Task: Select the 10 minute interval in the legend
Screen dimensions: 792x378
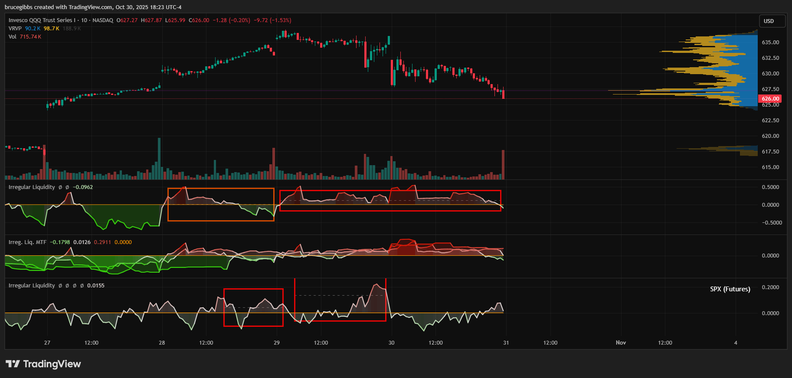Action: [x=84, y=20]
